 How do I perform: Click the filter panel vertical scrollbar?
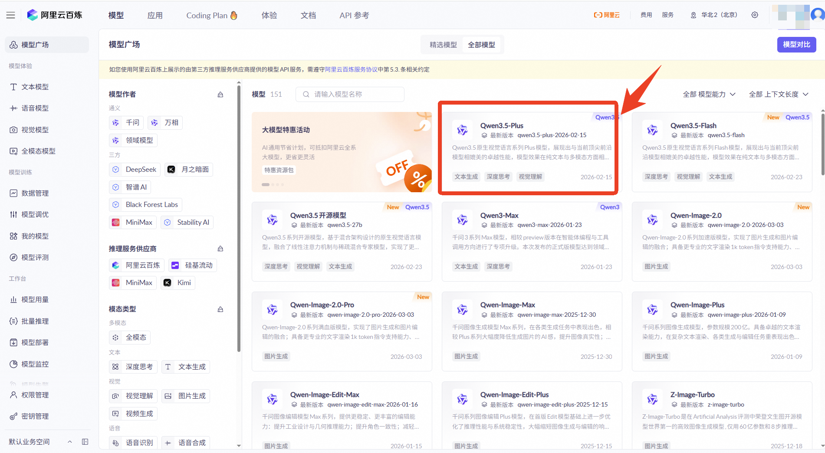point(239,218)
